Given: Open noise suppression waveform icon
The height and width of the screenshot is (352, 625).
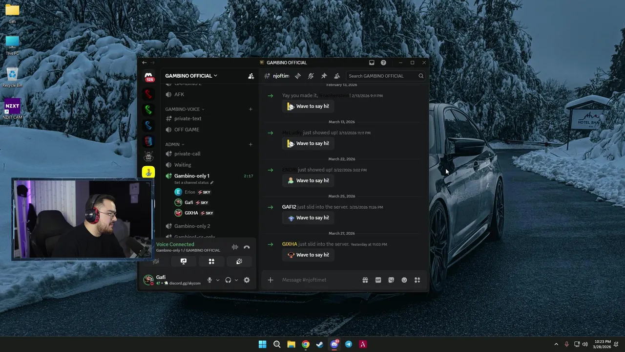Looking at the screenshot, I should coord(235,247).
